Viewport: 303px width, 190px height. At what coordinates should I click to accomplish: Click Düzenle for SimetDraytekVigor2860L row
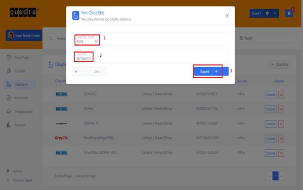(x=271, y=138)
